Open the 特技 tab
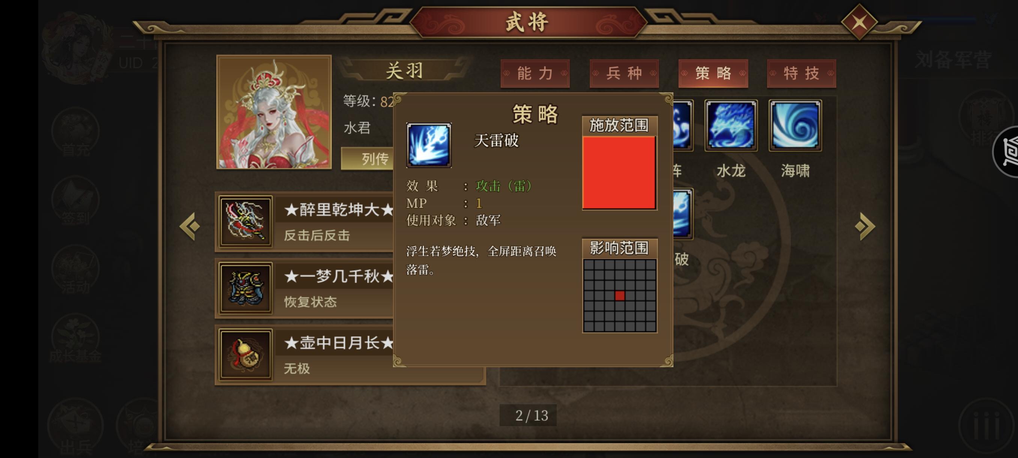1018x458 pixels. click(801, 74)
